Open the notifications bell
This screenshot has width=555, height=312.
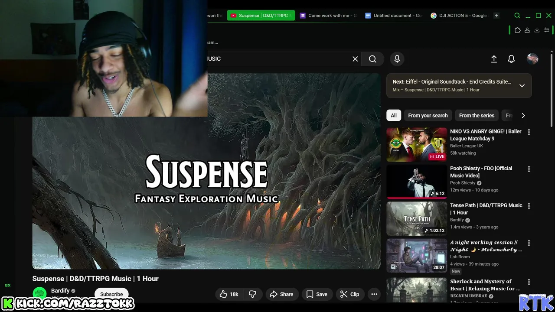pos(511,59)
